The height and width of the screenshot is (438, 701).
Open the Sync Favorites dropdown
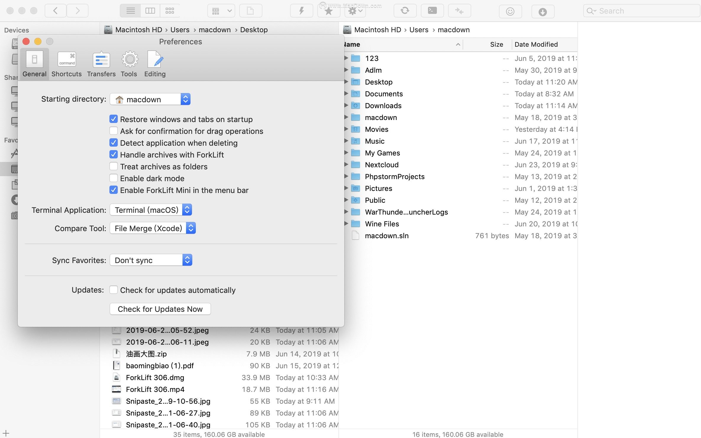coord(151,260)
